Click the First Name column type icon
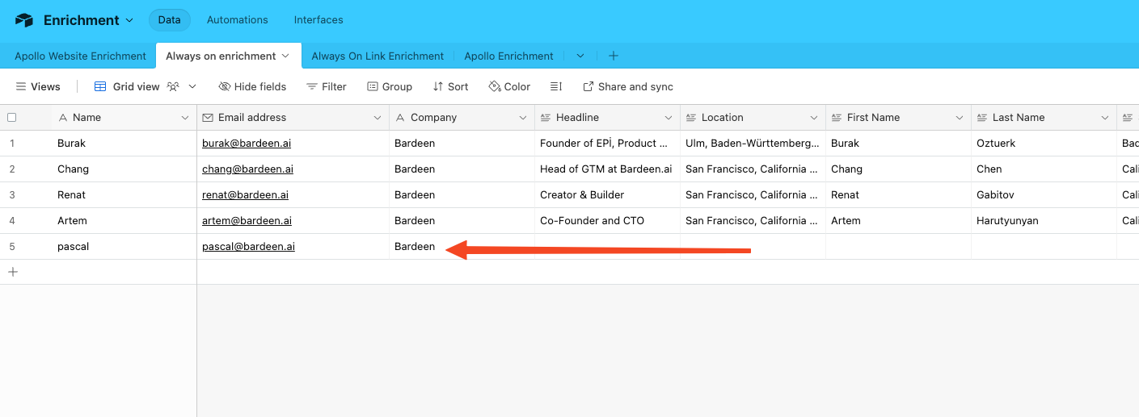The width and height of the screenshot is (1139, 417). tap(837, 118)
